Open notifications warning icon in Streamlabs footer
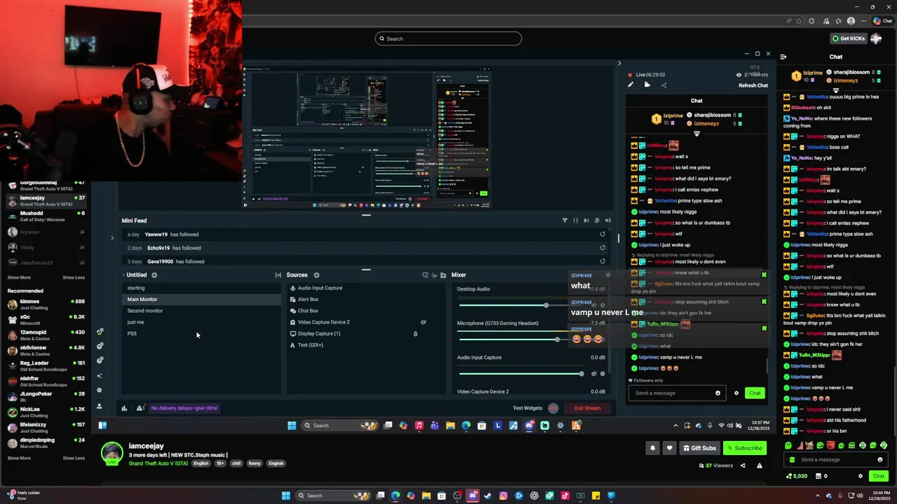 click(140, 408)
